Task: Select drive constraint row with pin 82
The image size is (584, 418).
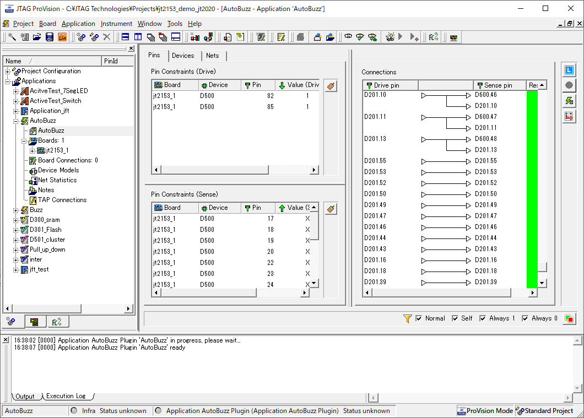Action: (x=235, y=96)
